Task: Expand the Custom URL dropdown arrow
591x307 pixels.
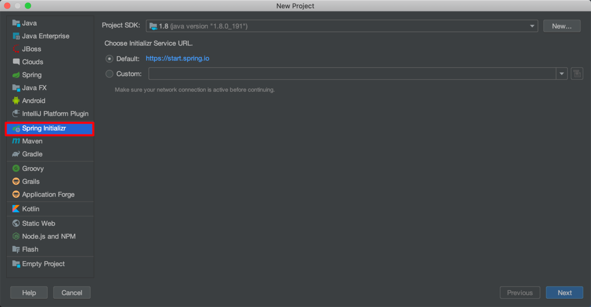Action: pyautogui.click(x=562, y=73)
